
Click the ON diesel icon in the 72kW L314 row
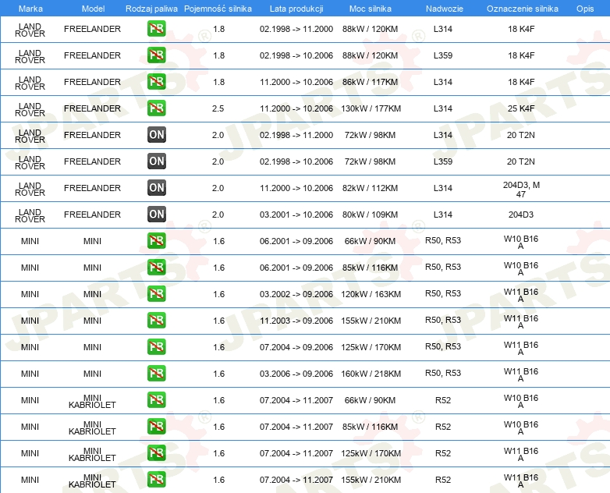156,135
